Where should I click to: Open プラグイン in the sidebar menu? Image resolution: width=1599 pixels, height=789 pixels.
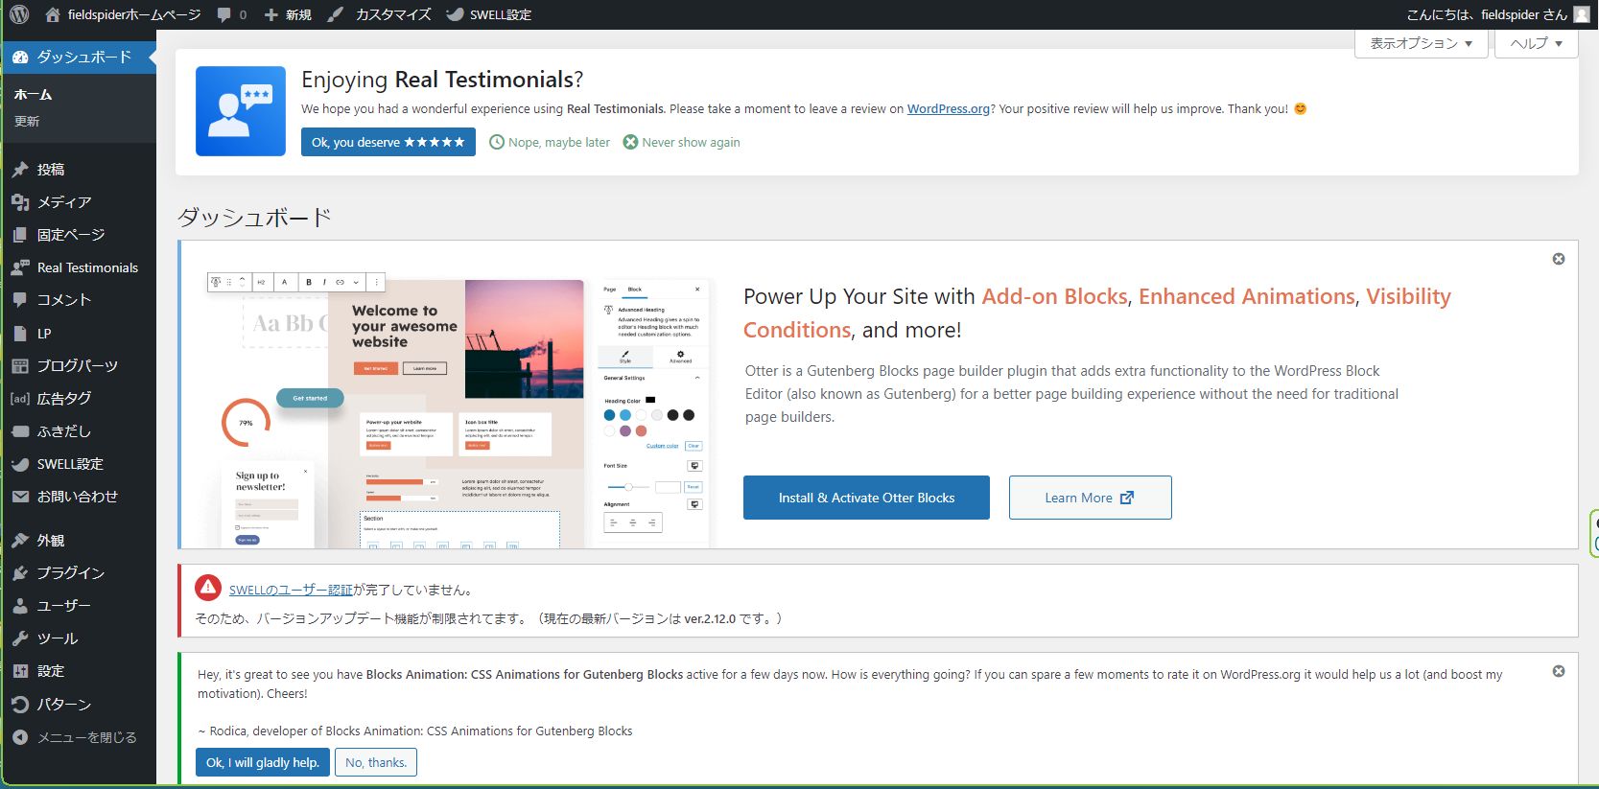[70, 572]
